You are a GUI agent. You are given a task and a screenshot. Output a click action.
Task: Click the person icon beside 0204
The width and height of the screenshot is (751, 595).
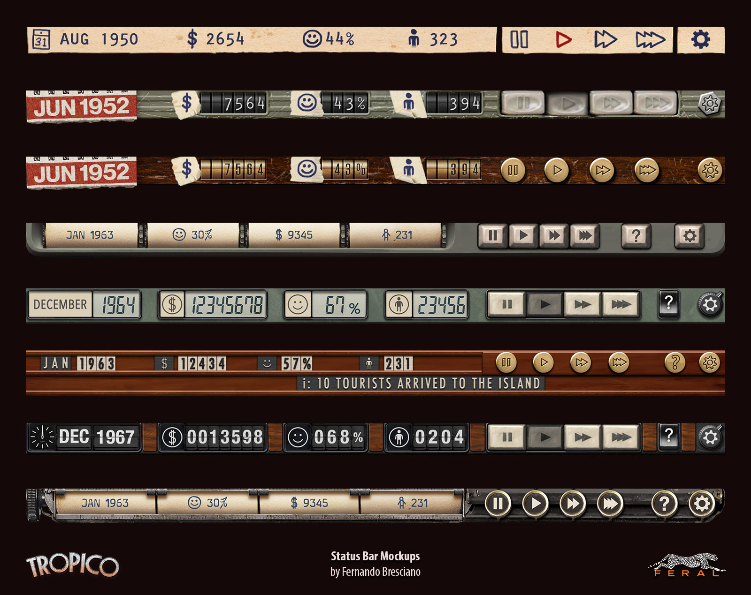399,437
